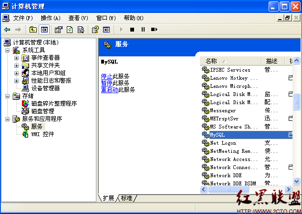The height and width of the screenshot is (214, 302).
Task: Open the Properties toolbar icon
Action: [x=59, y=30]
